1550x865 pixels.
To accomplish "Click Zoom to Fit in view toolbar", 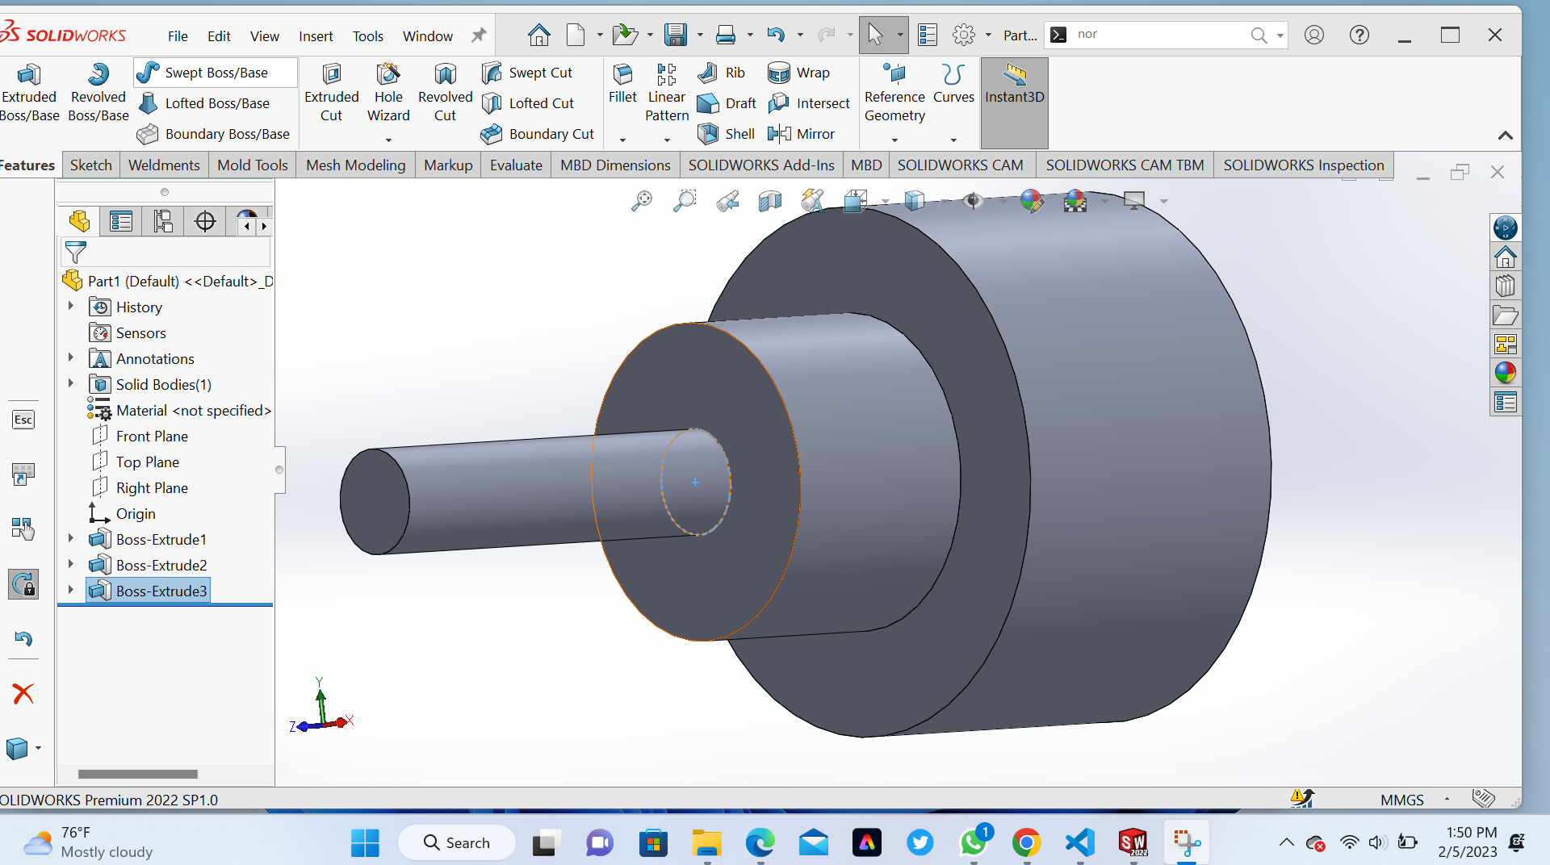I will [642, 201].
